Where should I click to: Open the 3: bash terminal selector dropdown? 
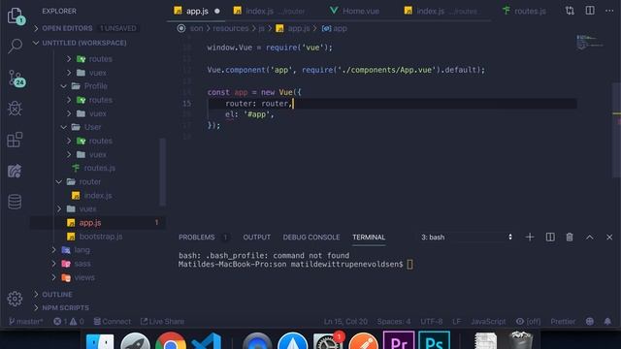click(466, 237)
